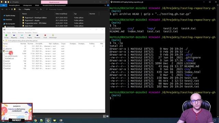Switch Explorer to details view icon
This screenshot has width=219, height=123.
pos(104,116)
